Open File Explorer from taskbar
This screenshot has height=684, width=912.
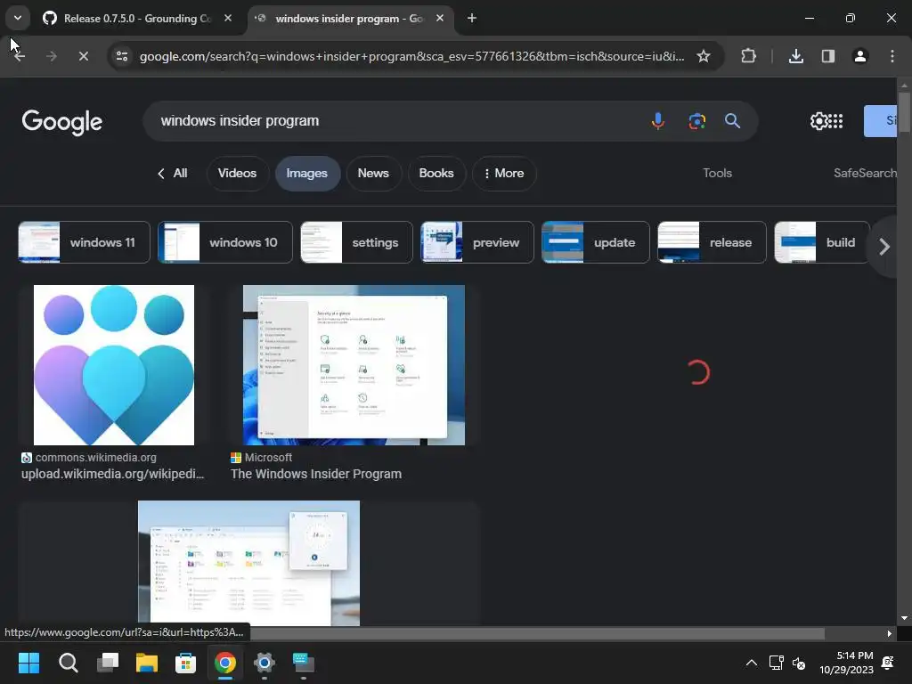(x=147, y=663)
